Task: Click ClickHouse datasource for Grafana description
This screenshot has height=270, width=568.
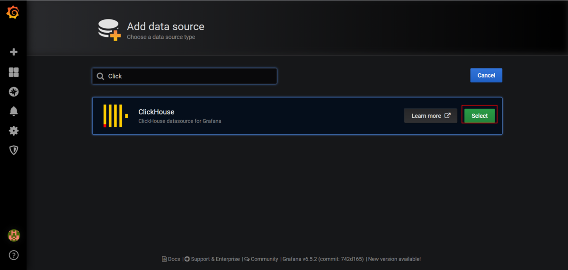Action: (x=180, y=121)
